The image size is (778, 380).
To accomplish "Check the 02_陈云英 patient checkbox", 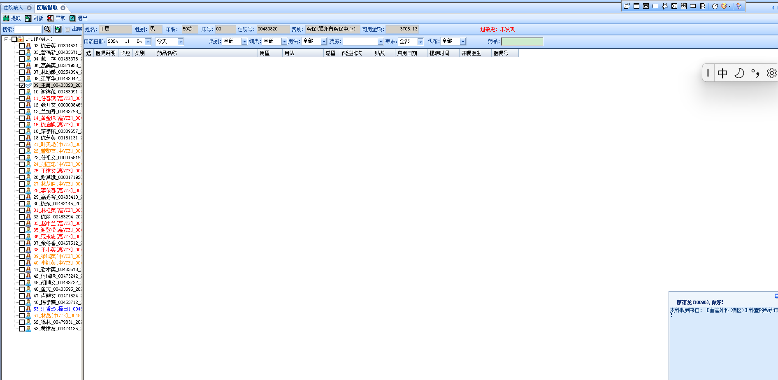I will (x=22, y=46).
